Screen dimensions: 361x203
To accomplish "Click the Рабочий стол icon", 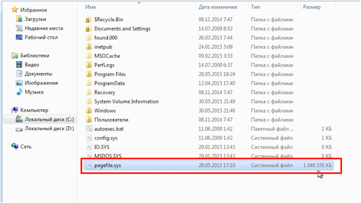I will [x=19, y=37].
